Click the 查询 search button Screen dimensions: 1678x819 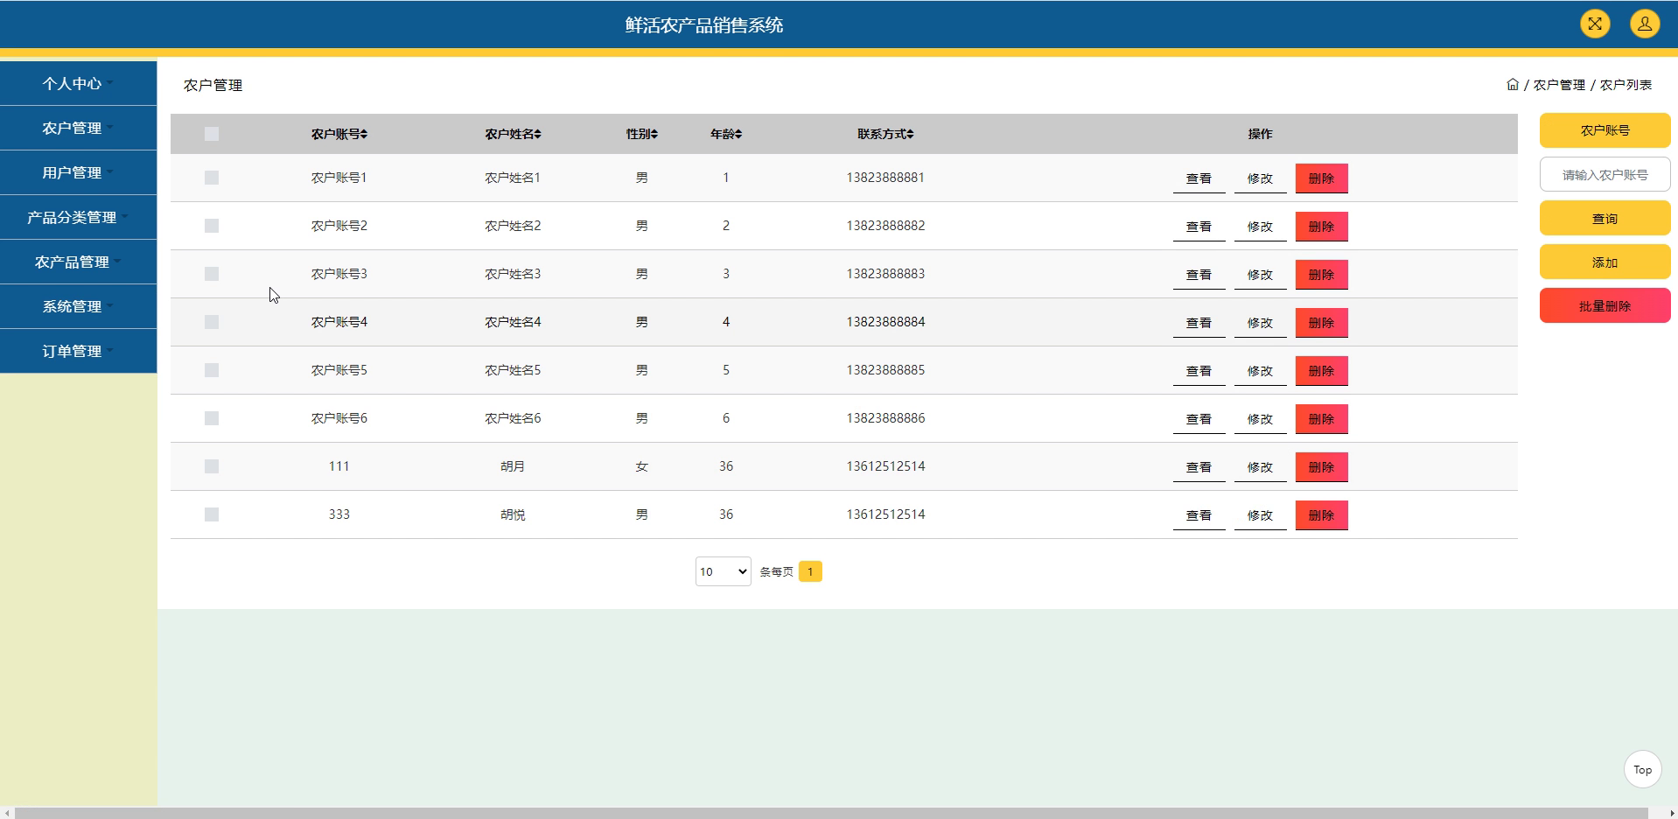point(1605,218)
